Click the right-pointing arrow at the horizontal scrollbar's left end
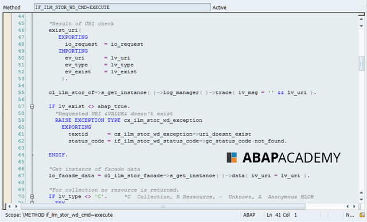The width and height of the screenshot is (367, 222). pos(16,207)
